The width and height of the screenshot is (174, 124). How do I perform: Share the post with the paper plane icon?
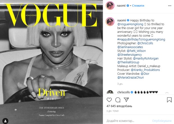pyautogui.click(x=126, y=100)
